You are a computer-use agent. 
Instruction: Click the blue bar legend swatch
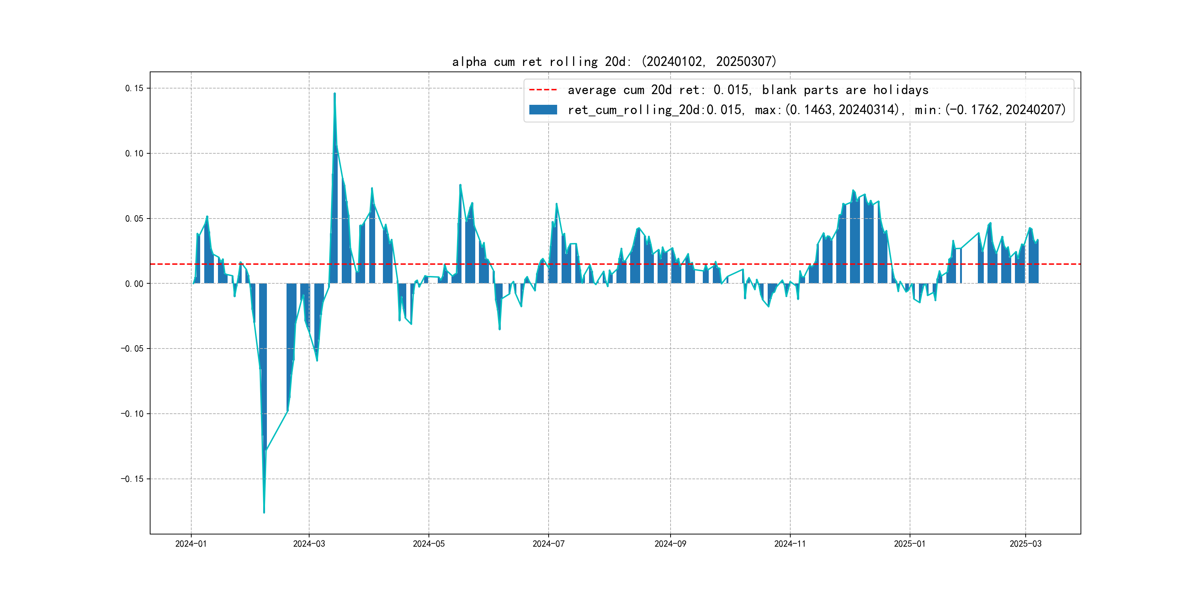(x=543, y=110)
